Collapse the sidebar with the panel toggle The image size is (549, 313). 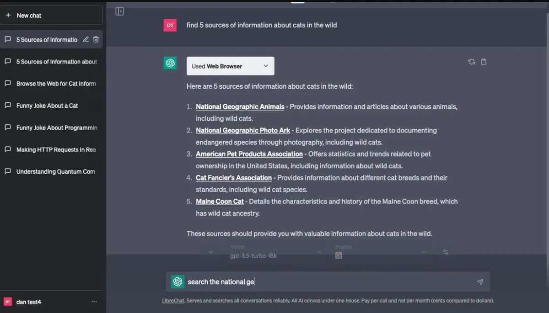pyautogui.click(x=119, y=11)
